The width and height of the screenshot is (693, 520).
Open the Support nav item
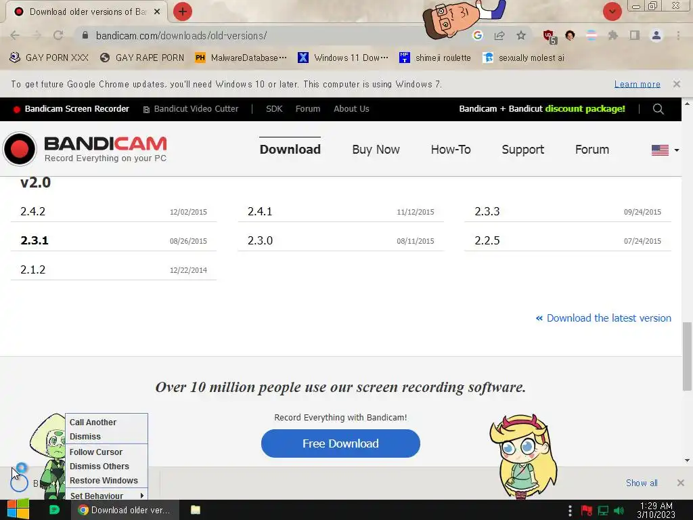523,150
